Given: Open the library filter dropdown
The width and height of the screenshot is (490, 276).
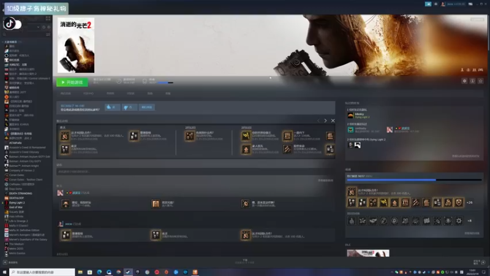Looking at the screenshot, I should pyautogui.click(x=38, y=27).
